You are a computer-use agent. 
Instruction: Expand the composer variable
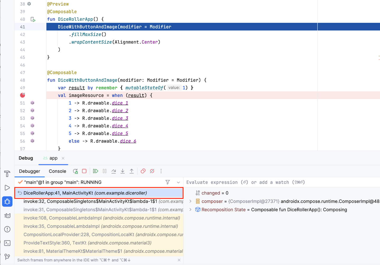191,201
